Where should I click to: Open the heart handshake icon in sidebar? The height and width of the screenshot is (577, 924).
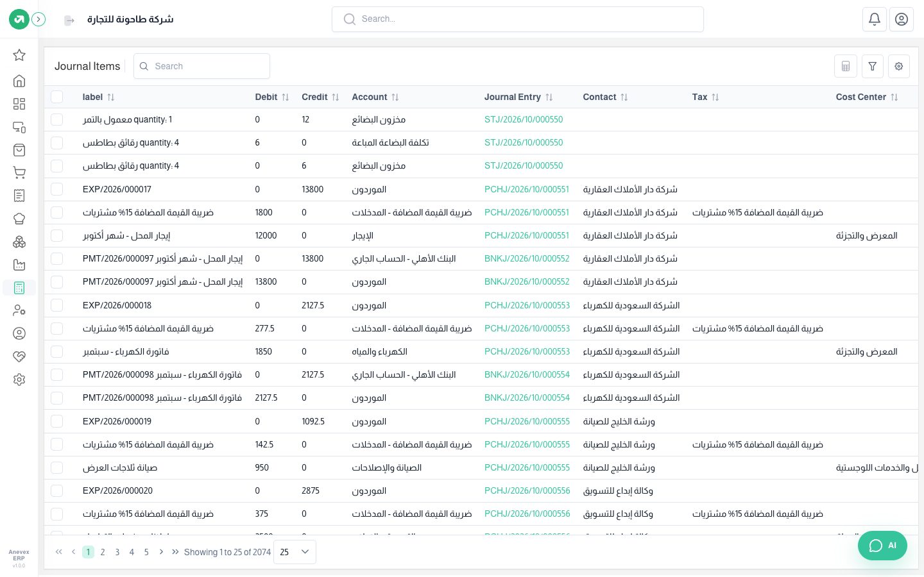(19, 356)
